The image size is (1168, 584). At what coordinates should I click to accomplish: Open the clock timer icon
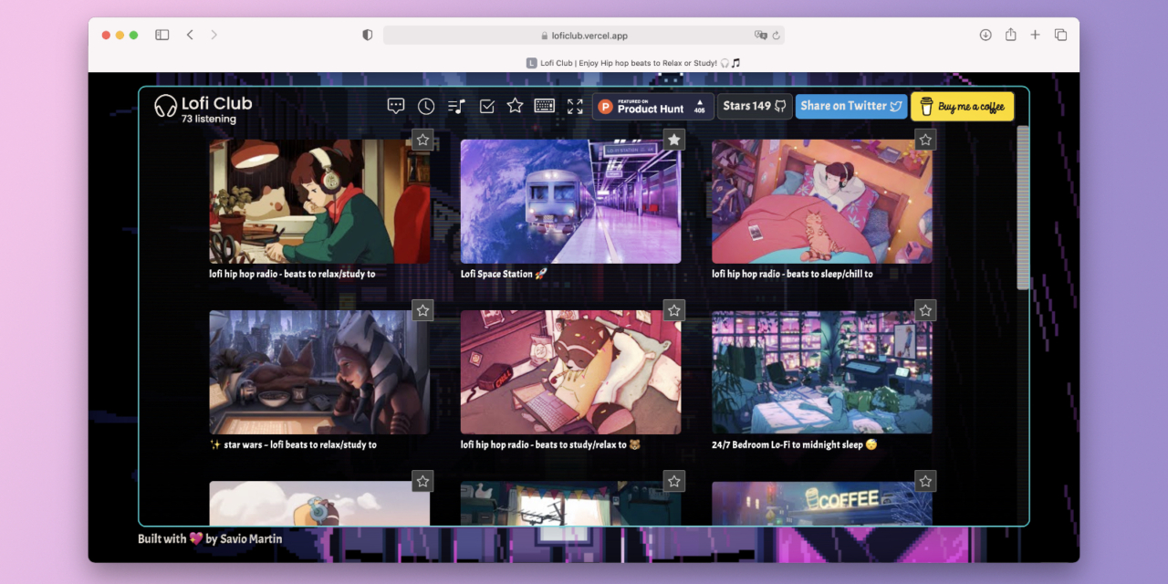click(x=426, y=106)
